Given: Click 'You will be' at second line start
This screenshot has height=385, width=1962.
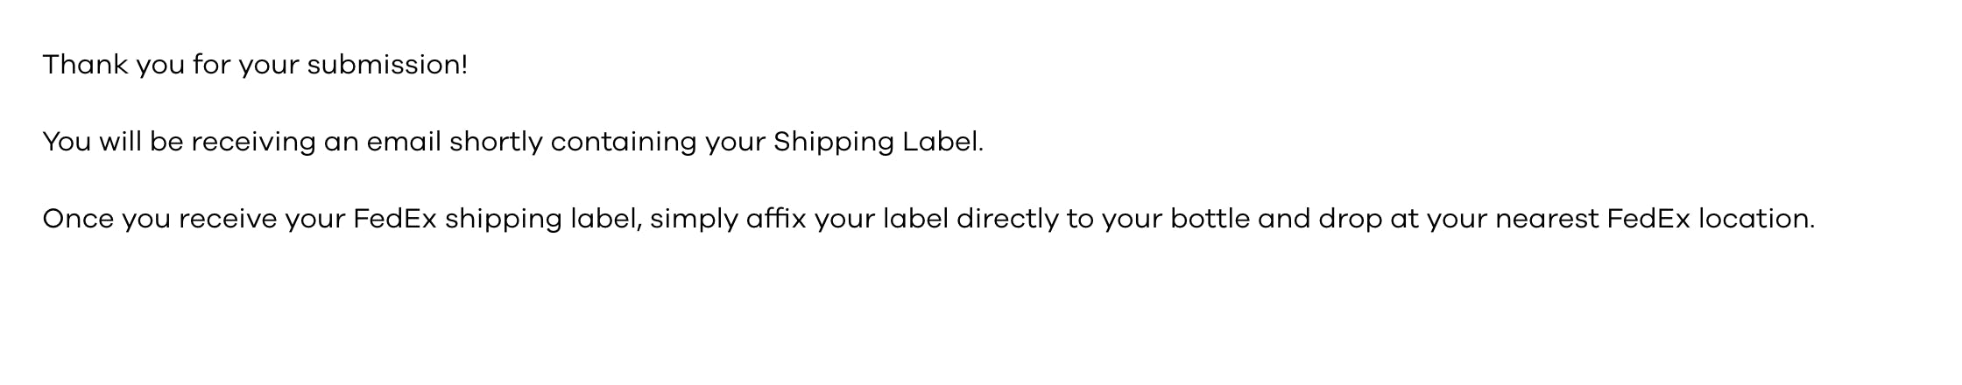Looking at the screenshot, I should (113, 141).
